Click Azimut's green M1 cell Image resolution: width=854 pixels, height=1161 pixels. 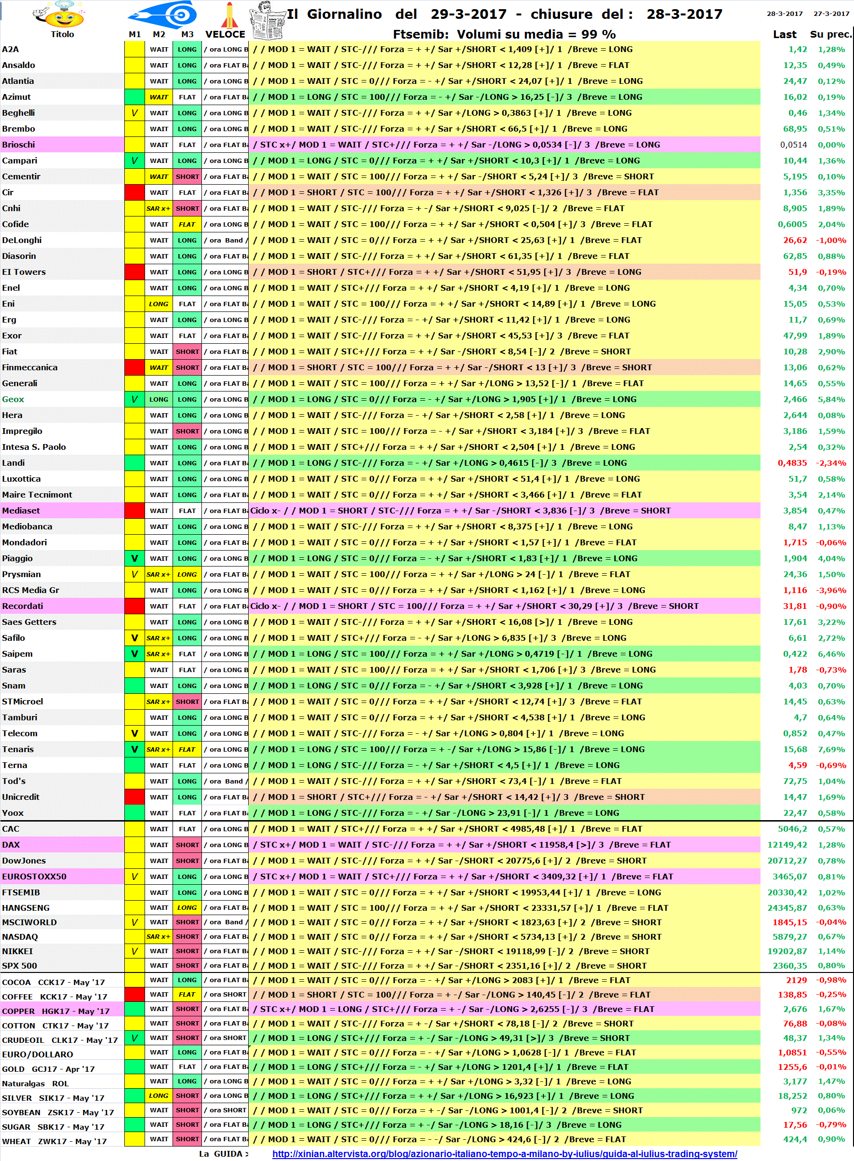click(134, 97)
